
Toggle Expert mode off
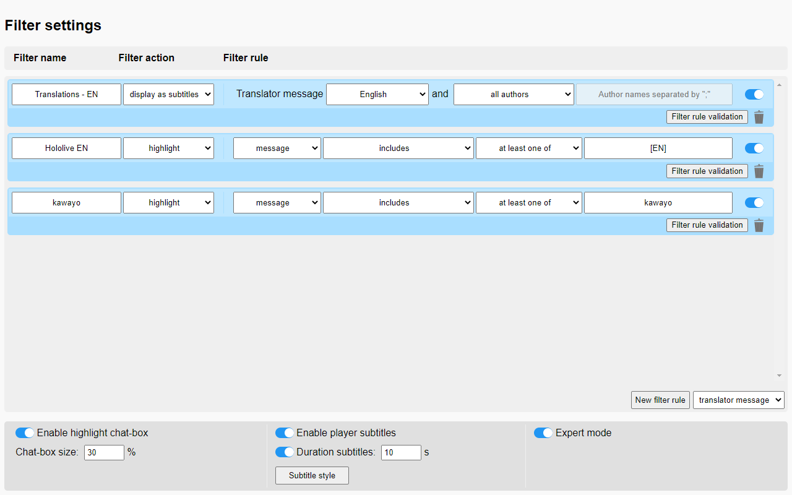(x=543, y=433)
